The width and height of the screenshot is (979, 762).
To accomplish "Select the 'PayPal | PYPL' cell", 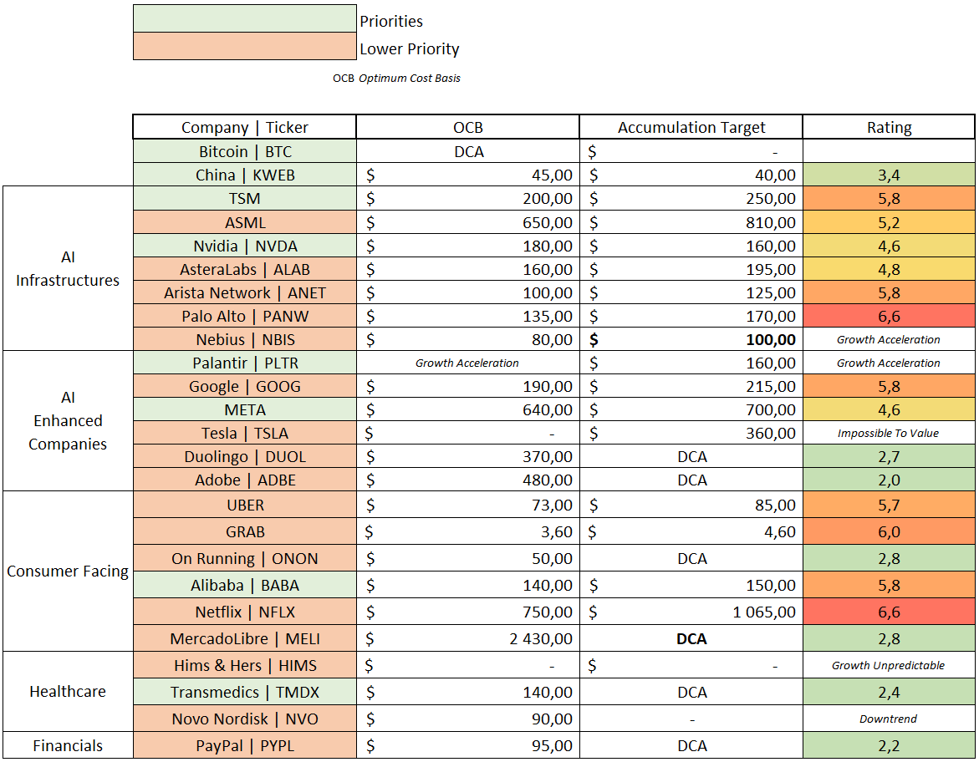I will click(x=245, y=745).
